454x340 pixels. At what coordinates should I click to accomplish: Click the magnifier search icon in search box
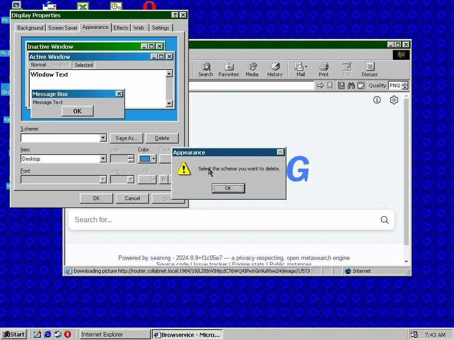pos(384,220)
